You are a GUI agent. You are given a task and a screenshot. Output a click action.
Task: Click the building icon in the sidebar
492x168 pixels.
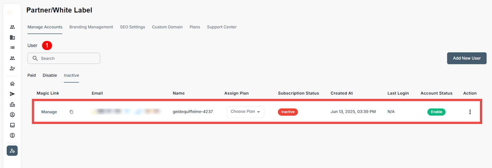tap(12, 37)
